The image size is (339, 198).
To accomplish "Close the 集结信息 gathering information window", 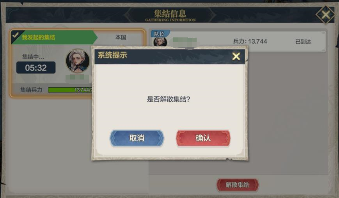I will coord(325,15).
